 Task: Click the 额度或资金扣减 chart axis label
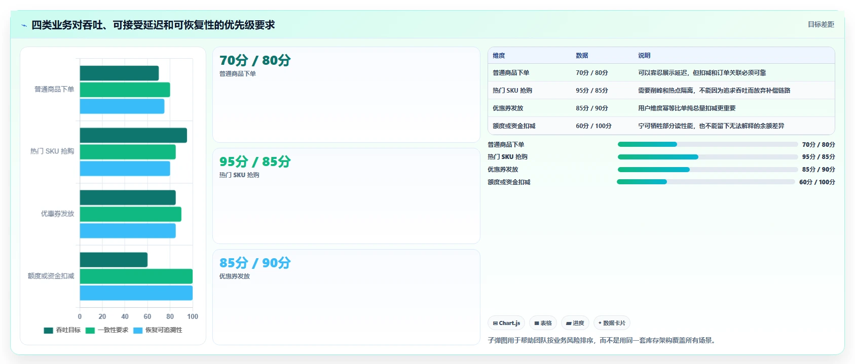[51, 276]
